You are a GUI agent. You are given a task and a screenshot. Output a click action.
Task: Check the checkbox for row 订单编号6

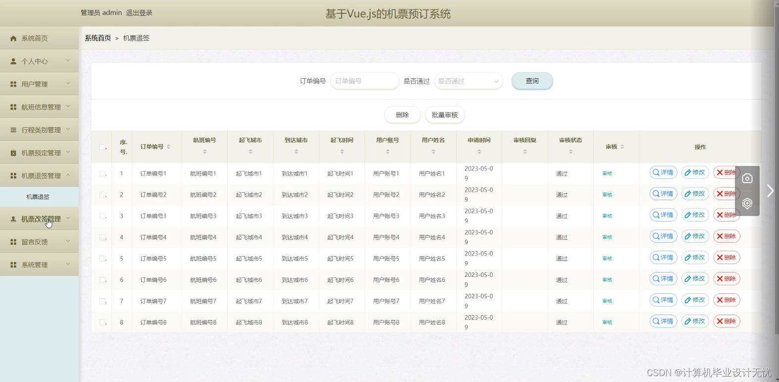[x=103, y=280]
